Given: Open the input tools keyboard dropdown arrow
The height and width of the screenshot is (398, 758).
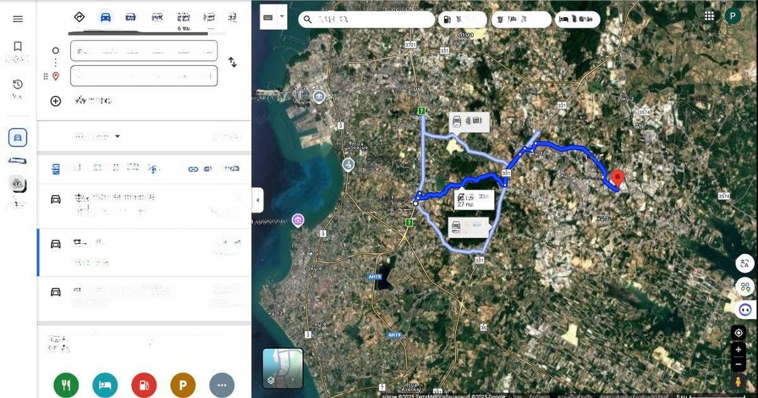Looking at the screenshot, I should [x=282, y=17].
